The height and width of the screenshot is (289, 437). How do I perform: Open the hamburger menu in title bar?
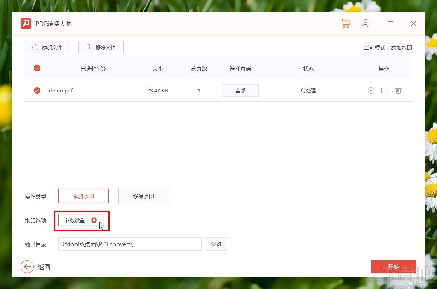pos(390,24)
